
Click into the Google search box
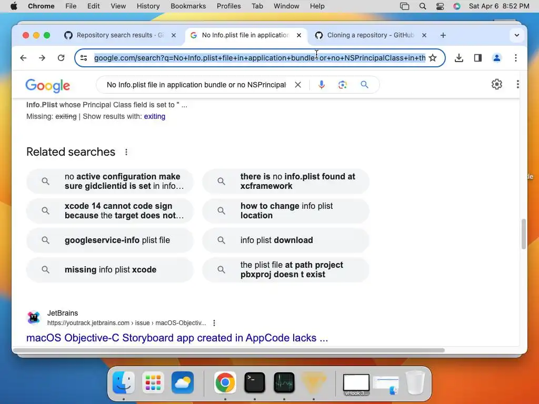(x=196, y=85)
